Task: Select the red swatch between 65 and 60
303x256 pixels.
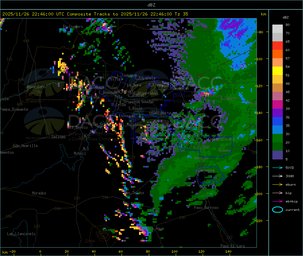Action: pyautogui.click(x=277, y=45)
